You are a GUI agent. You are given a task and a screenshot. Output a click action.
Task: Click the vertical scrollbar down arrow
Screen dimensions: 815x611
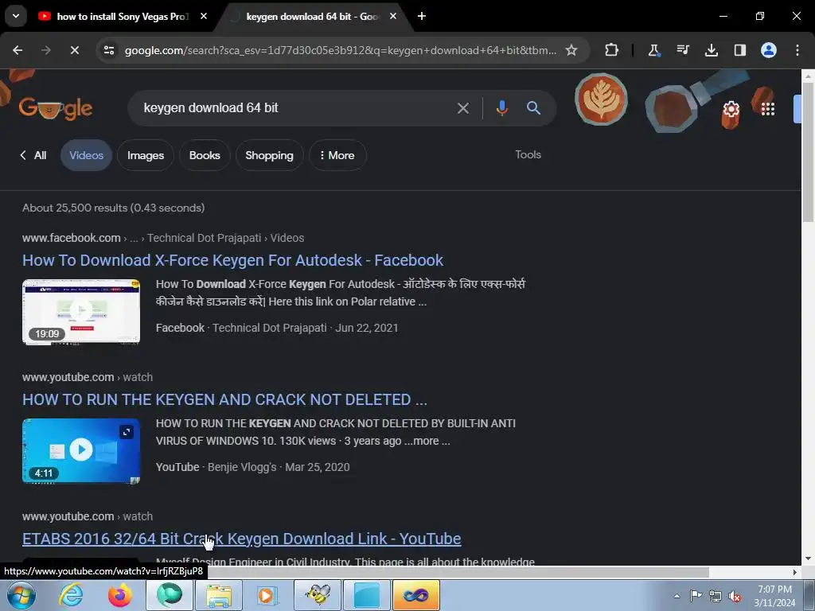coord(808,558)
